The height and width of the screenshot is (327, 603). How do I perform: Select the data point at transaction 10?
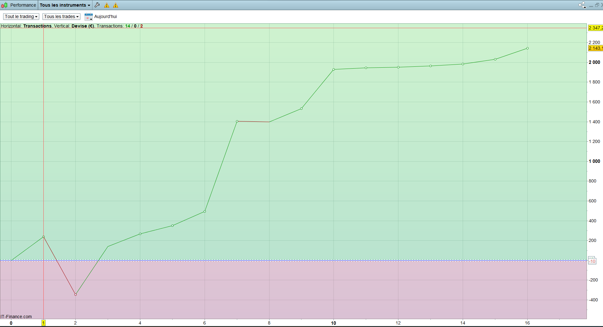pos(333,70)
